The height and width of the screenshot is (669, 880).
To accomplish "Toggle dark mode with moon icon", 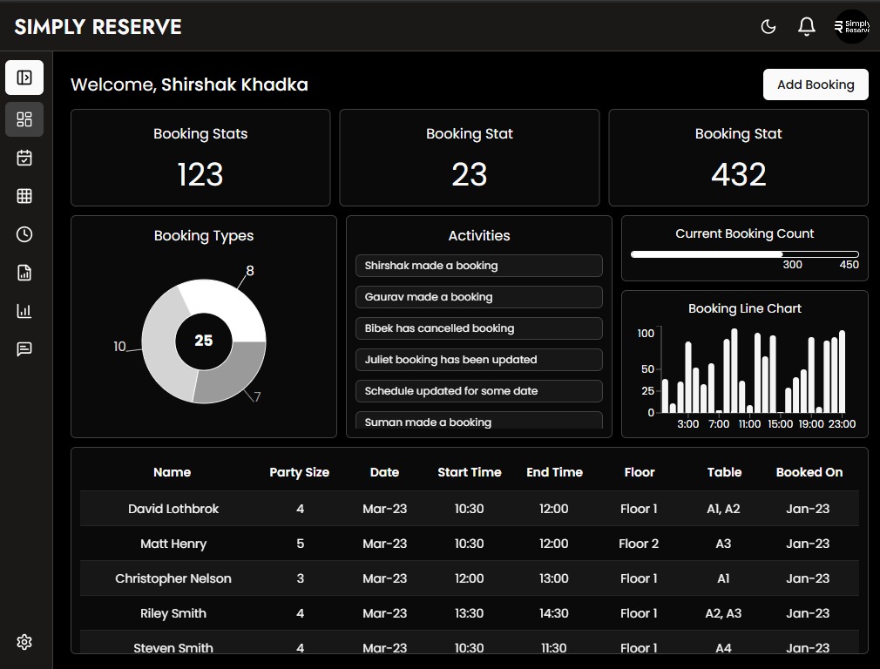I will coord(768,26).
